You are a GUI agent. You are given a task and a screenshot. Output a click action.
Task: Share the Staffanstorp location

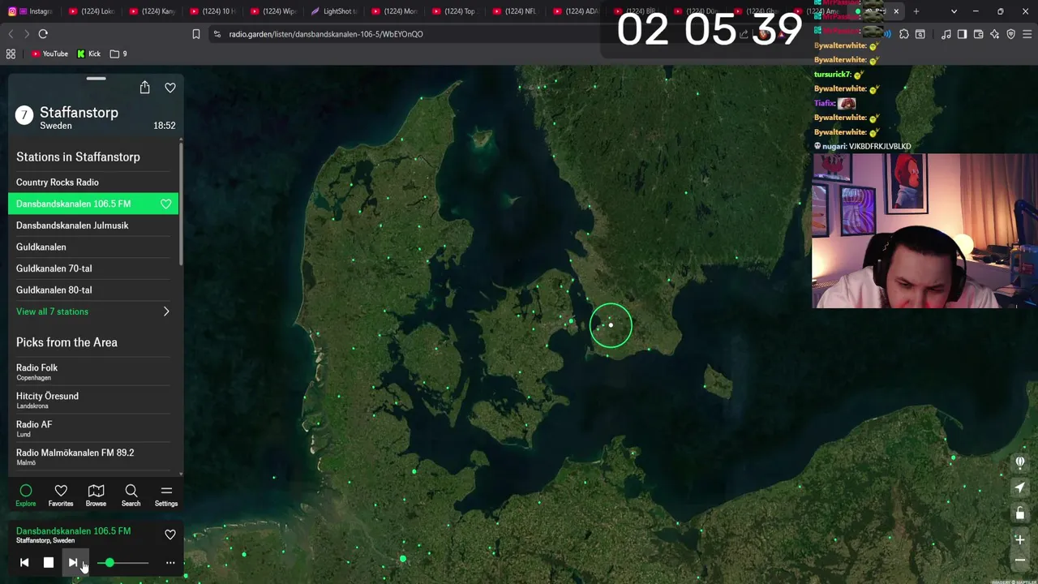point(144,88)
